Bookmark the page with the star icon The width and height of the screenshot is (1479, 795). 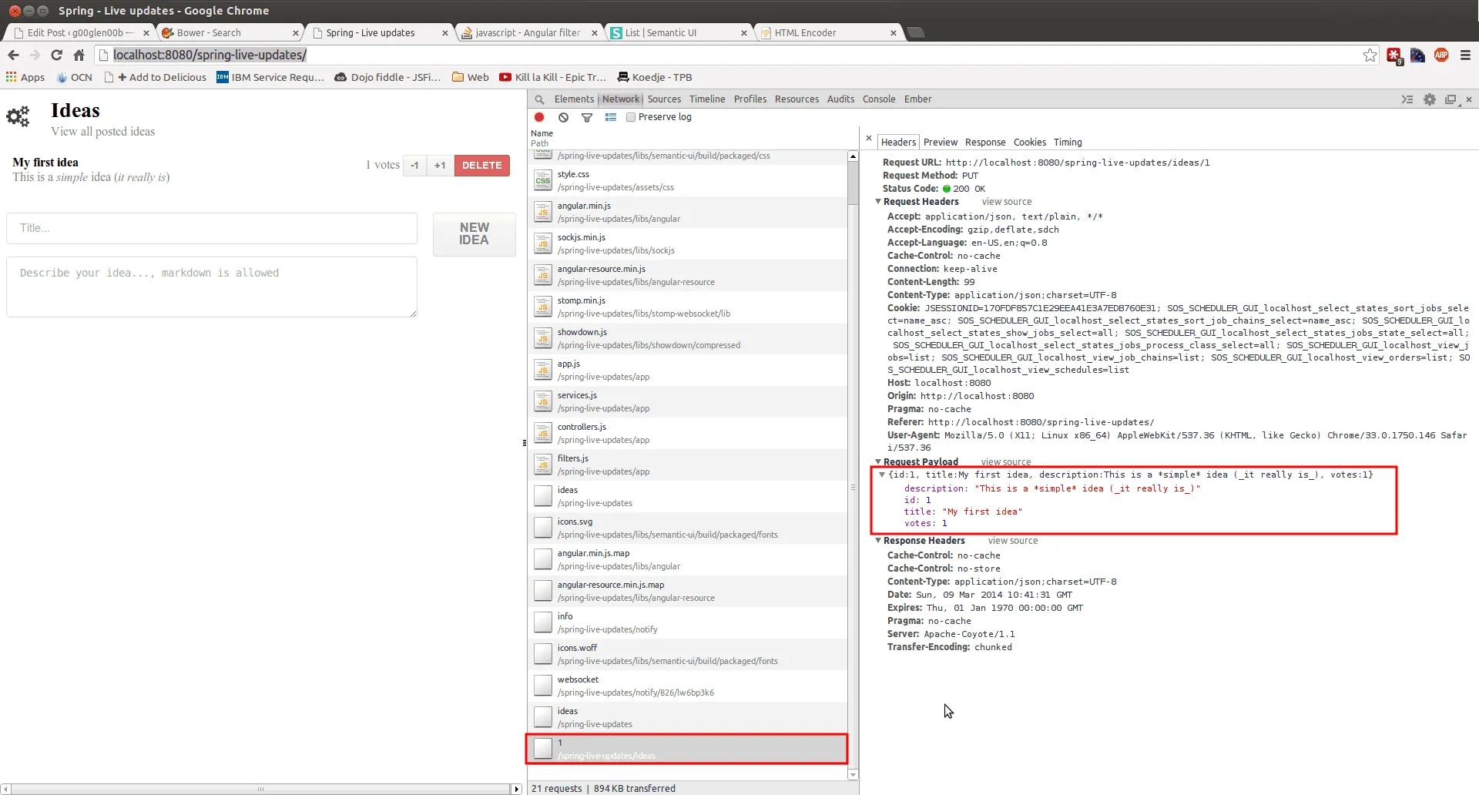pyautogui.click(x=1370, y=55)
